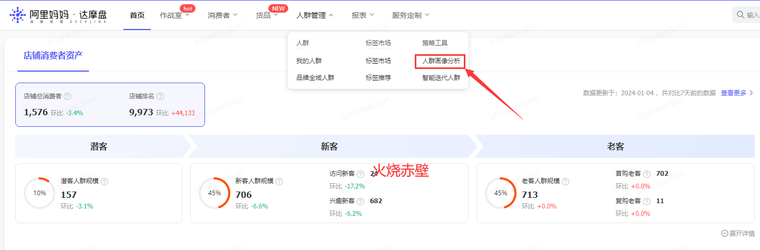Click help icon beside 店铺排名
760x250 pixels.
[160, 97]
